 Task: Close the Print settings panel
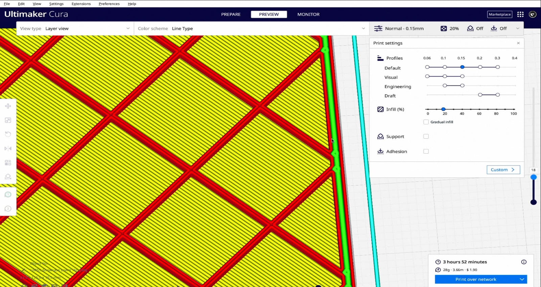(x=518, y=43)
